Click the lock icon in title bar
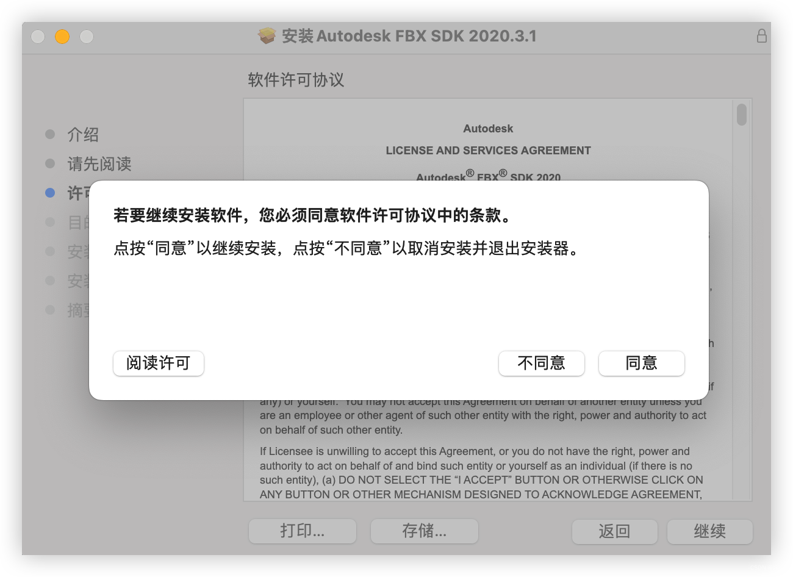 coord(762,35)
